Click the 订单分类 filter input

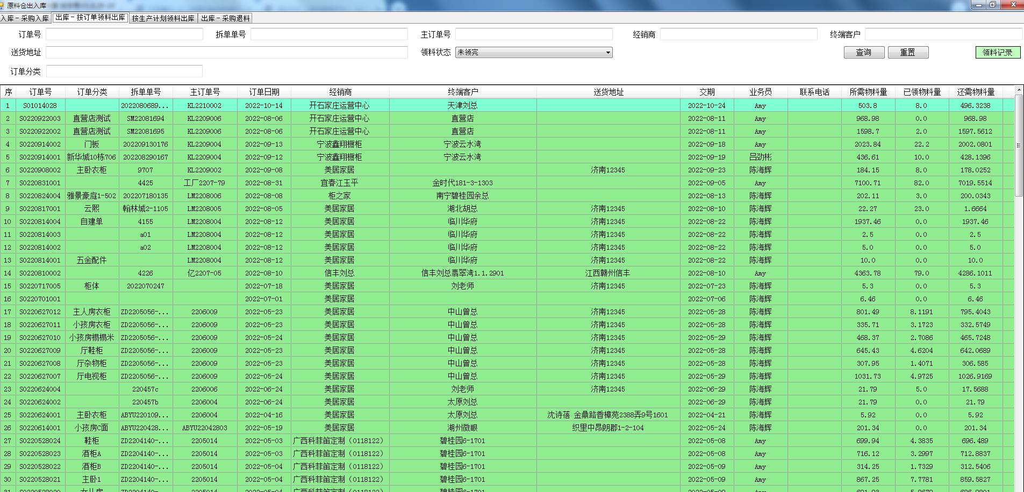124,71
